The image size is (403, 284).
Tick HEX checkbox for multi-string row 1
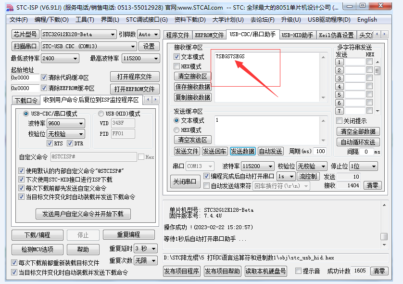[x=370, y=62]
